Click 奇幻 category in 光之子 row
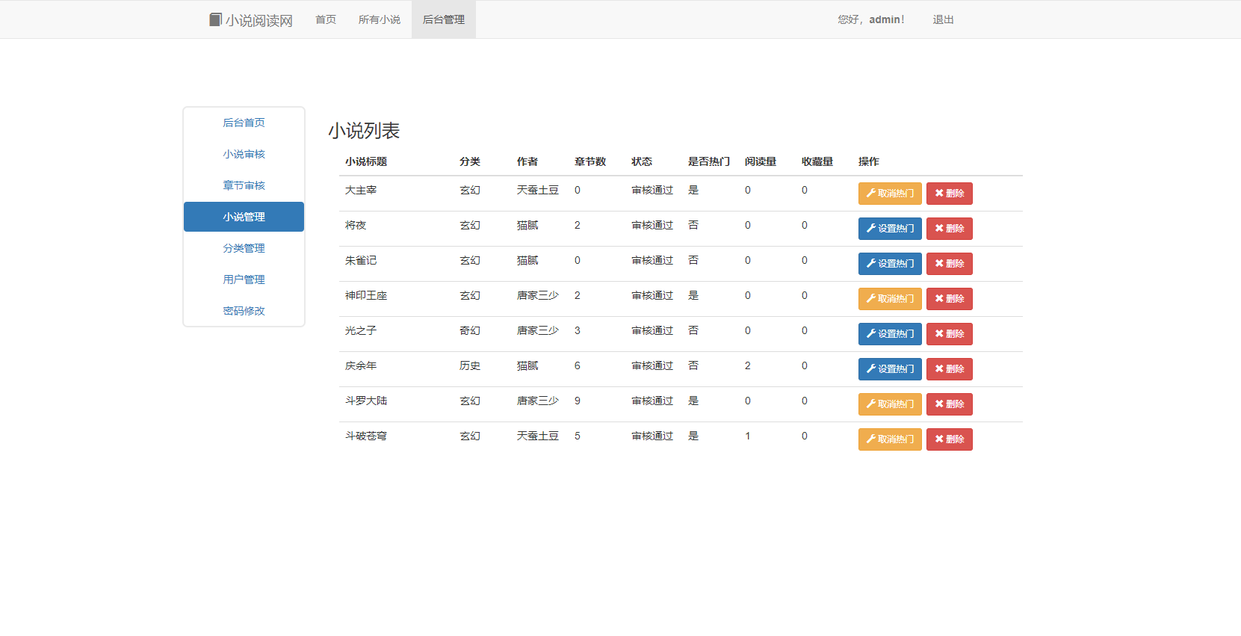The height and width of the screenshot is (636, 1241). tap(470, 331)
